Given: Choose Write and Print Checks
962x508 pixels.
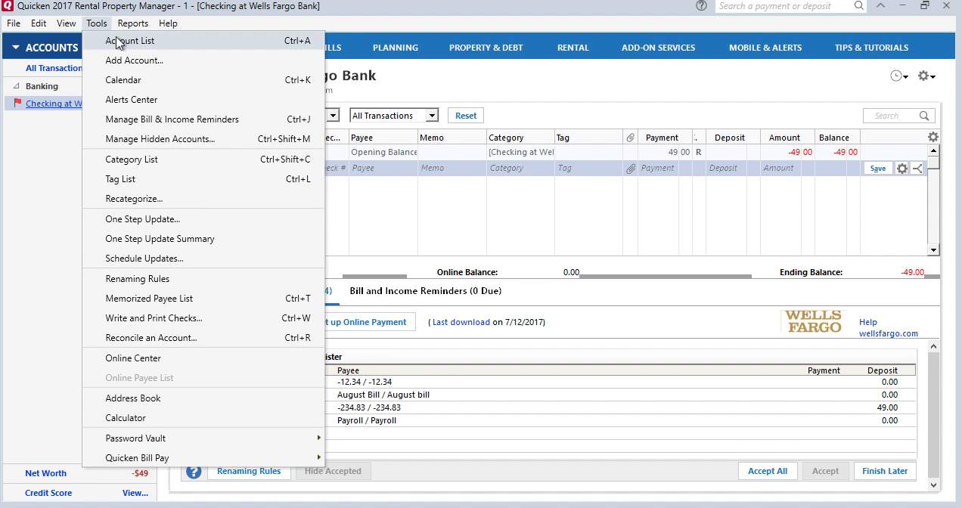Looking at the screenshot, I should (x=203, y=318).
